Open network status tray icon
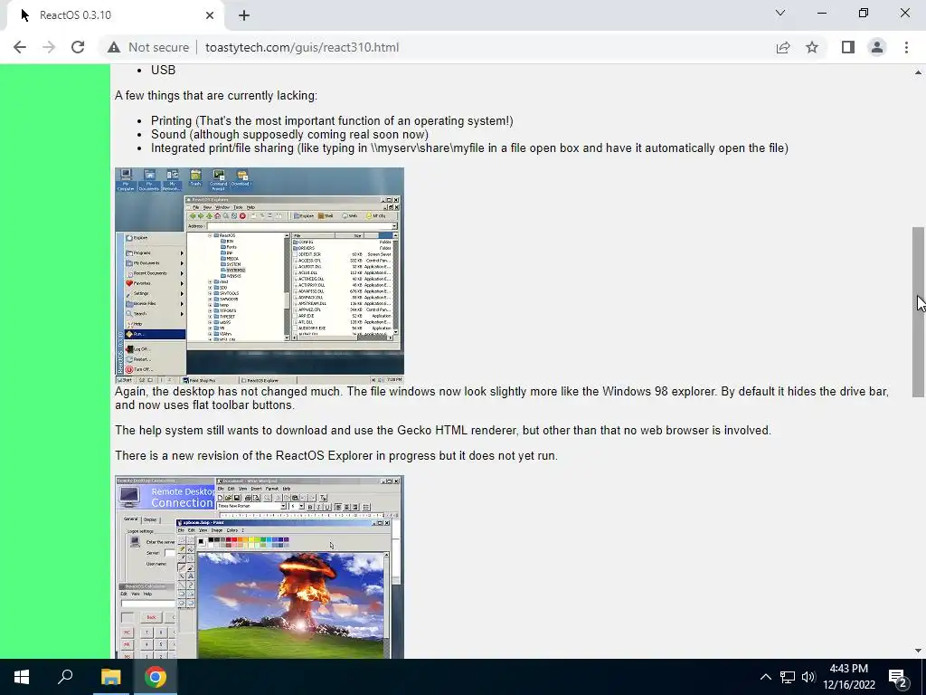This screenshot has width=926, height=695. pos(788,677)
